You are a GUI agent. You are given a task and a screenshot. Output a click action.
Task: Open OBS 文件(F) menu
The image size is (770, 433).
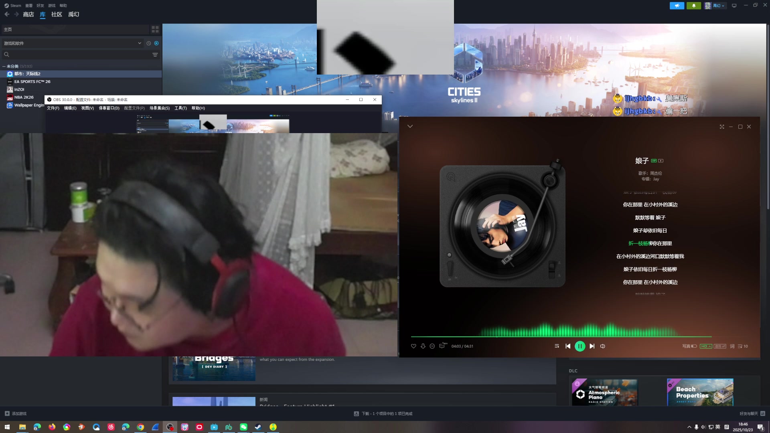tap(53, 108)
